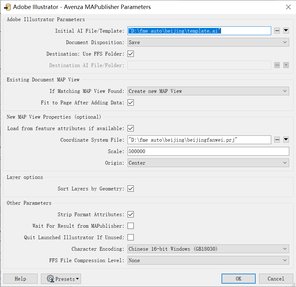Image resolution: width=296 pixels, height=287 pixels.
Task: Disable Sort Layers by Geometry
Action: click(x=131, y=189)
